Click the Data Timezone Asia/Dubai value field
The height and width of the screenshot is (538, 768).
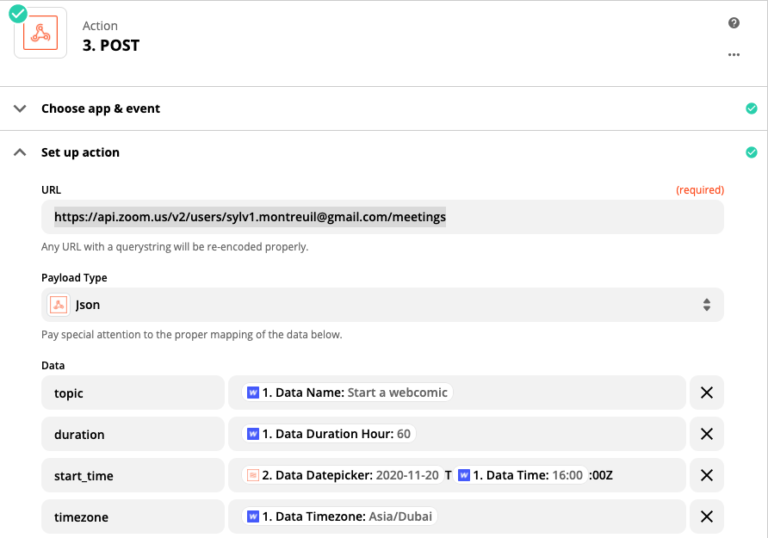(x=341, y=516)
